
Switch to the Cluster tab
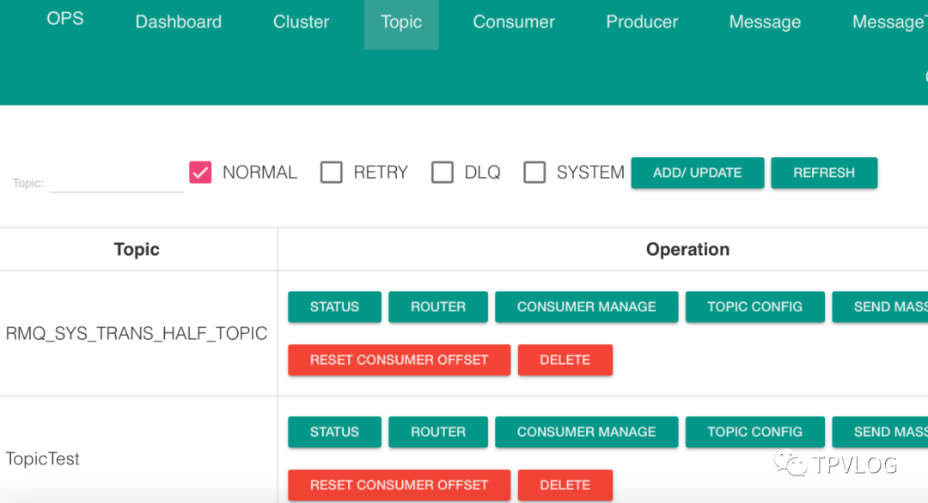click(x=301, y=22)
